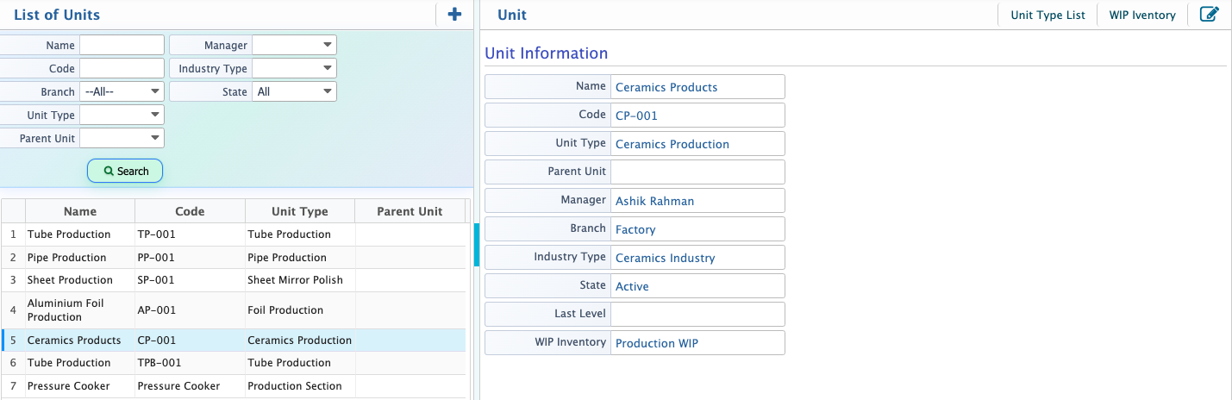Run the Search button
Image resolution: width=1232 pixels, height=400 pixels.
(x=125, y=171)
